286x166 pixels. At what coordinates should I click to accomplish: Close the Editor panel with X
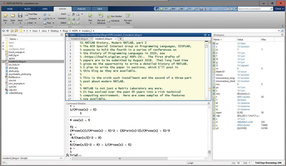coord(209,35)
